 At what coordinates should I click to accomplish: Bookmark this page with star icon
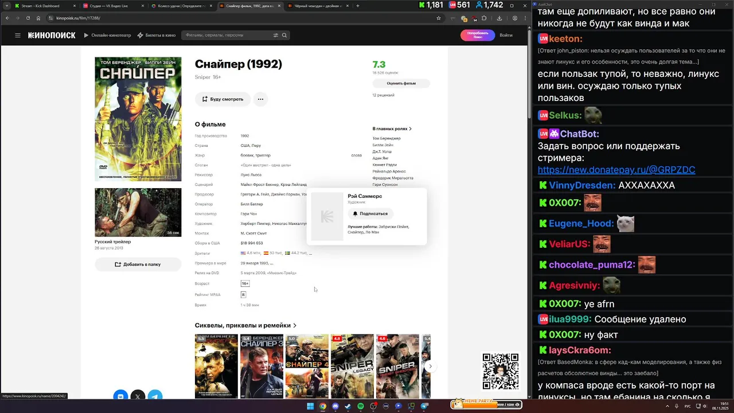(439, 18)
